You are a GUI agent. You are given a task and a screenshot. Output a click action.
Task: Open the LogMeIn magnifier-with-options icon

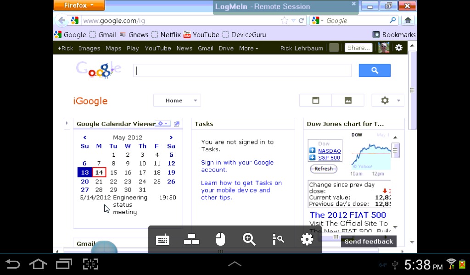click(278, 239)
